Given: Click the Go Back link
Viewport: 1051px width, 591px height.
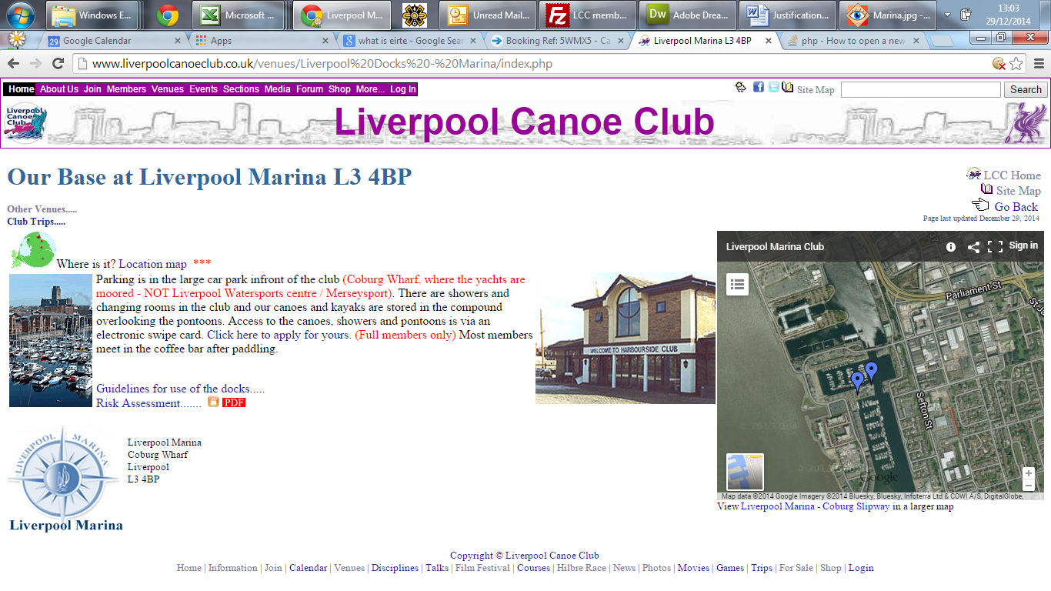Looking at the screenshot, I should pyautogui.click(x=1016, y=206).
